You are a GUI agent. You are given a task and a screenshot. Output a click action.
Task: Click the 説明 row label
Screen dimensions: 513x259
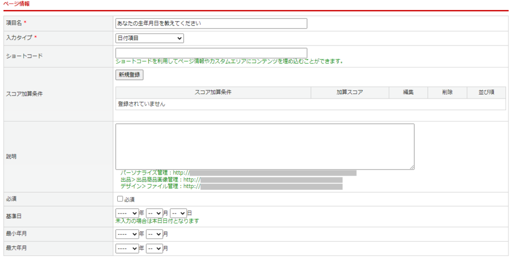tap(12, 157)
